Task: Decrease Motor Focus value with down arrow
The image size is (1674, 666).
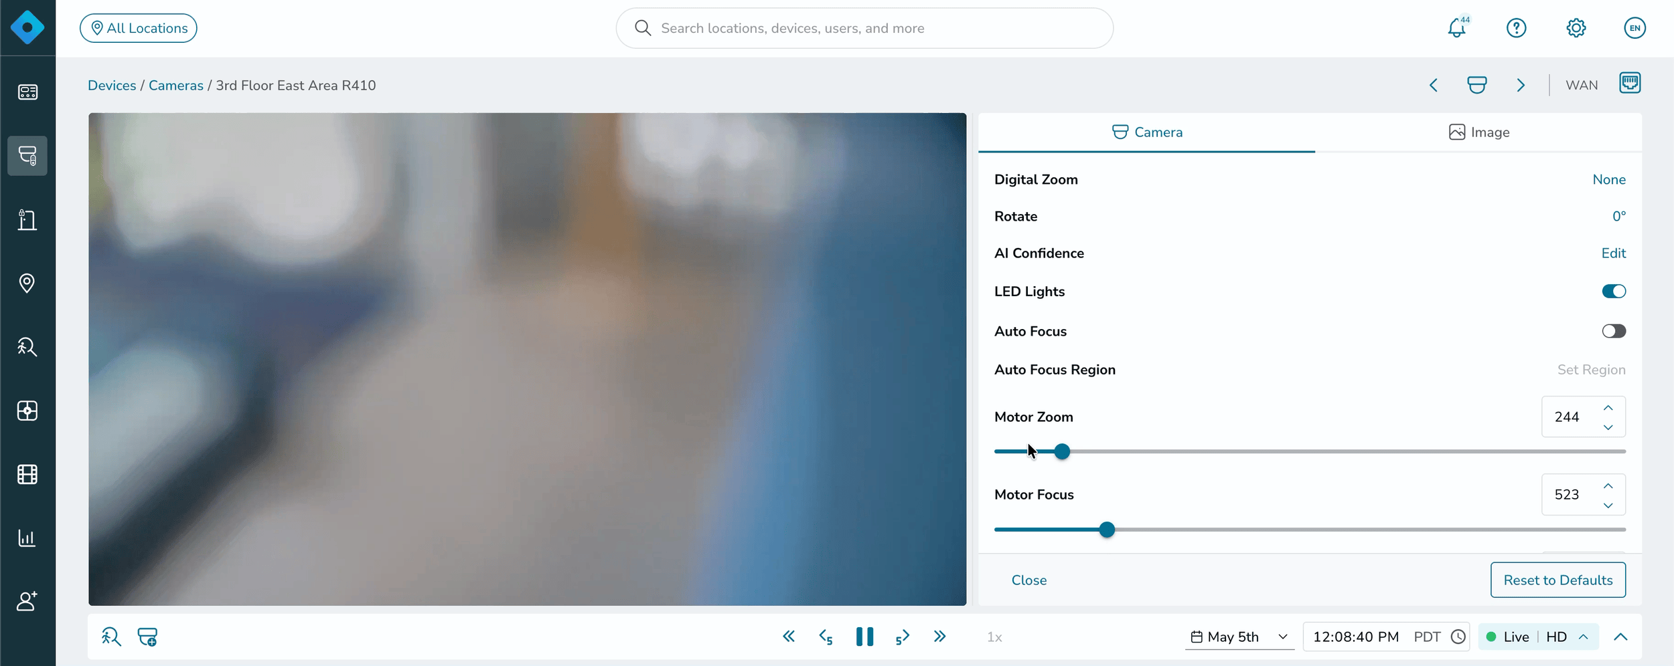Action: pyautogui.click(x=1608, y=505)
